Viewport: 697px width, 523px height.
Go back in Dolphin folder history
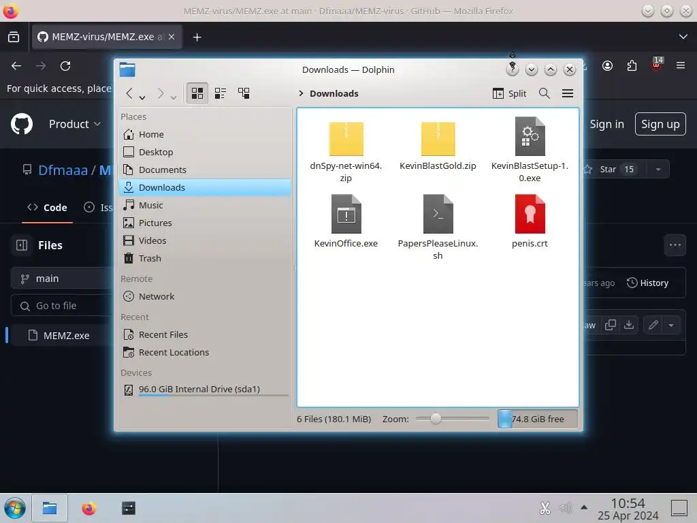[129, 93]
